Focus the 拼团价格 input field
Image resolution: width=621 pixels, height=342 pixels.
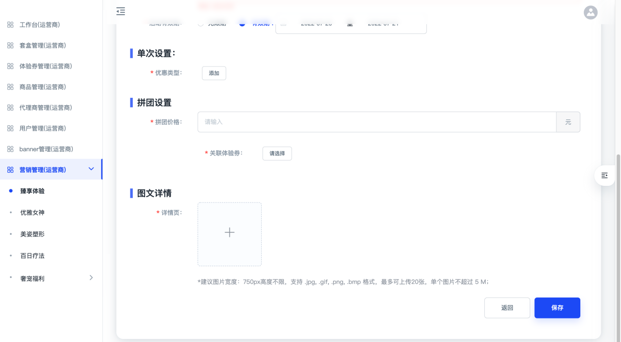[376, 122]
